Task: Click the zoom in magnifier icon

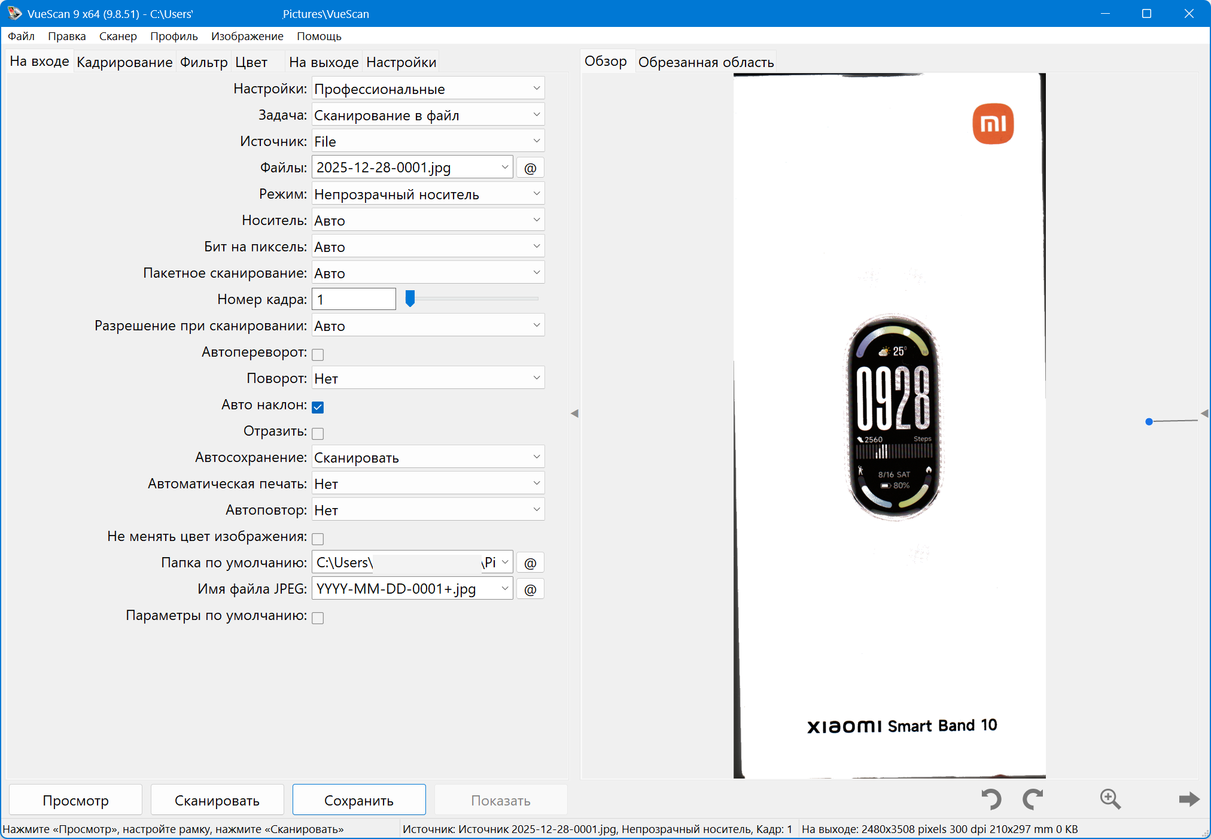Action: (1110, 800)
